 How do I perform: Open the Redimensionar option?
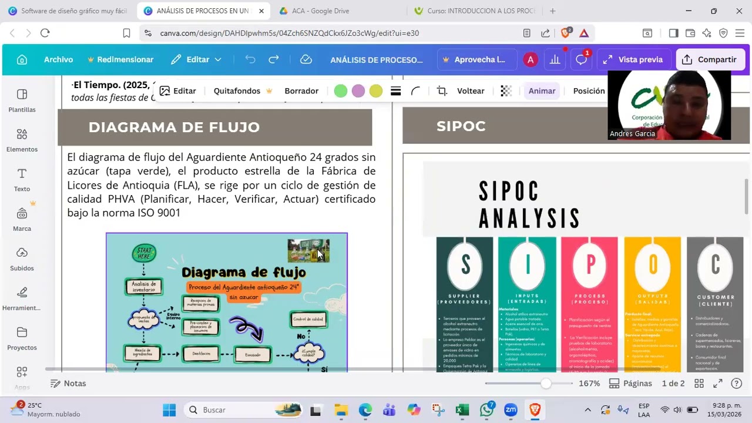point(120,59)
